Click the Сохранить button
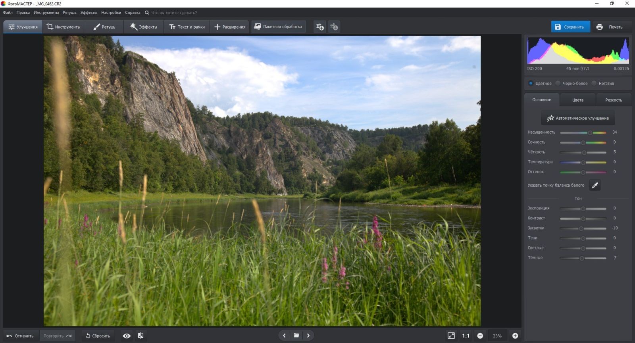 (x=570, y=27)
